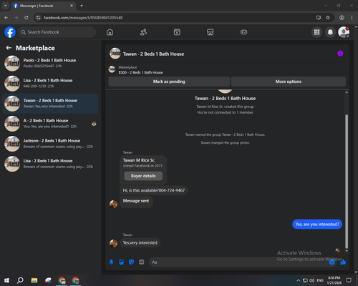
Task: Show hidden system tray icons
Action: pos(298,280)
